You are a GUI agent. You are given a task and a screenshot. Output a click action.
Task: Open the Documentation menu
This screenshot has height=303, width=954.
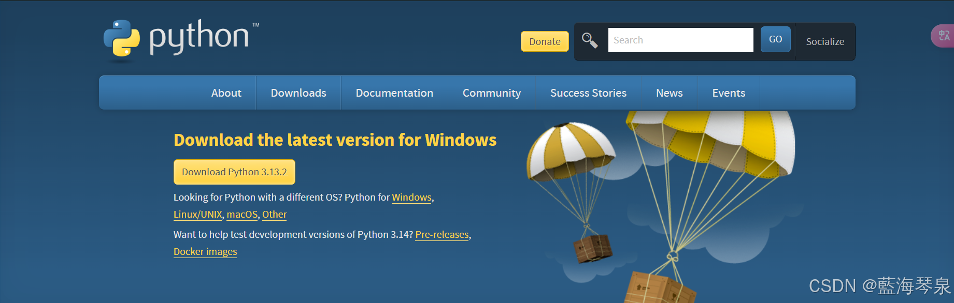point(394,93)
